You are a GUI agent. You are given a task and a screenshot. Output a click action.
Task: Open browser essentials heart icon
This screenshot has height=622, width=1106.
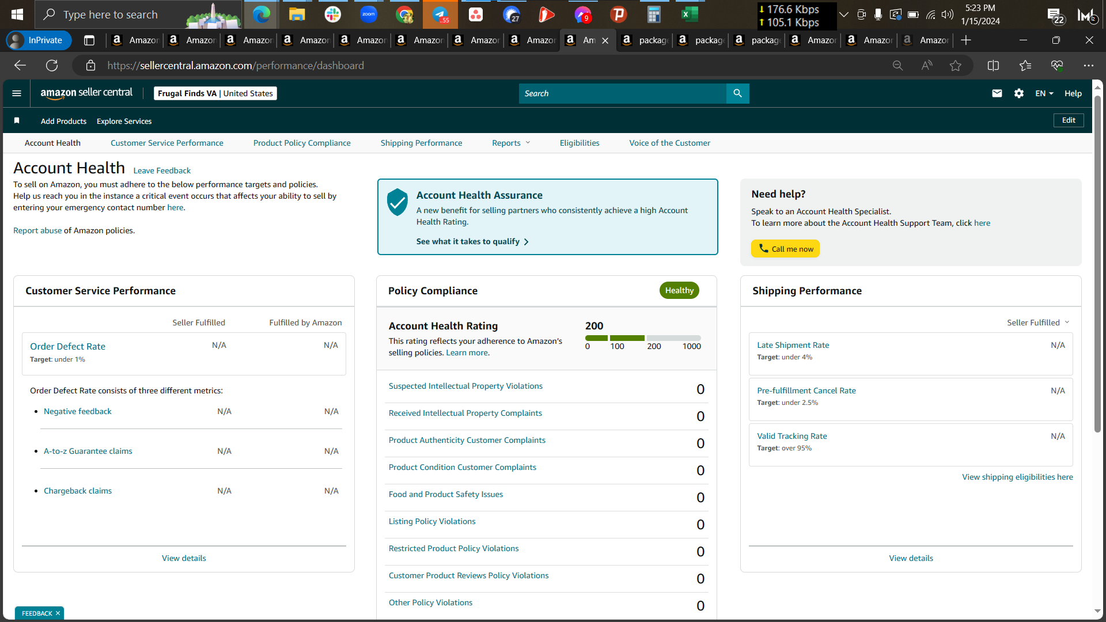(1057, 66)
